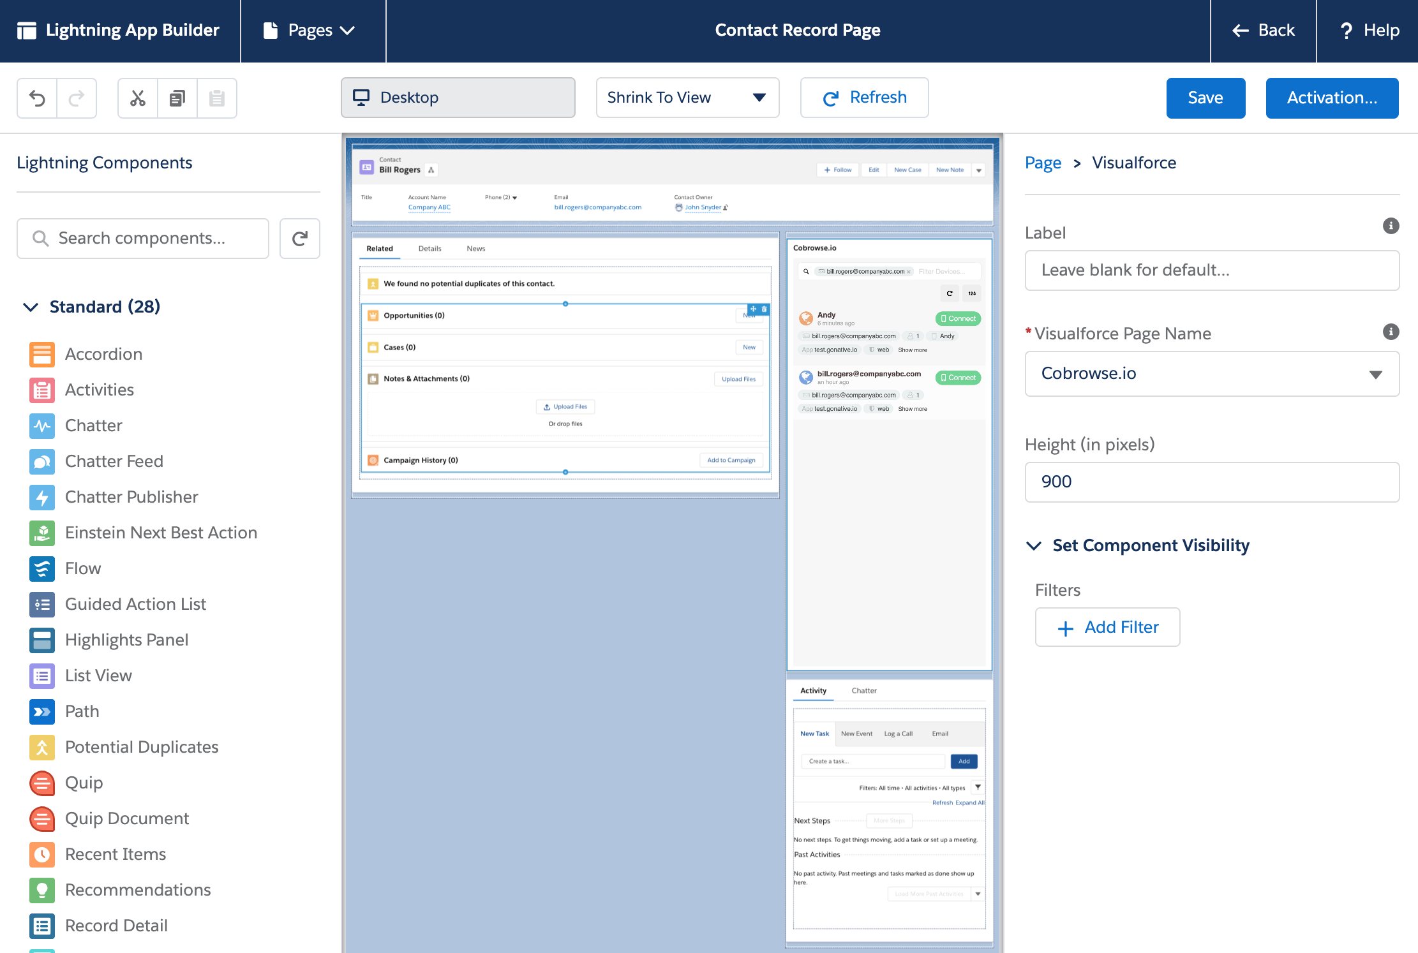Click the Refresh button

[x=865, y=98]
